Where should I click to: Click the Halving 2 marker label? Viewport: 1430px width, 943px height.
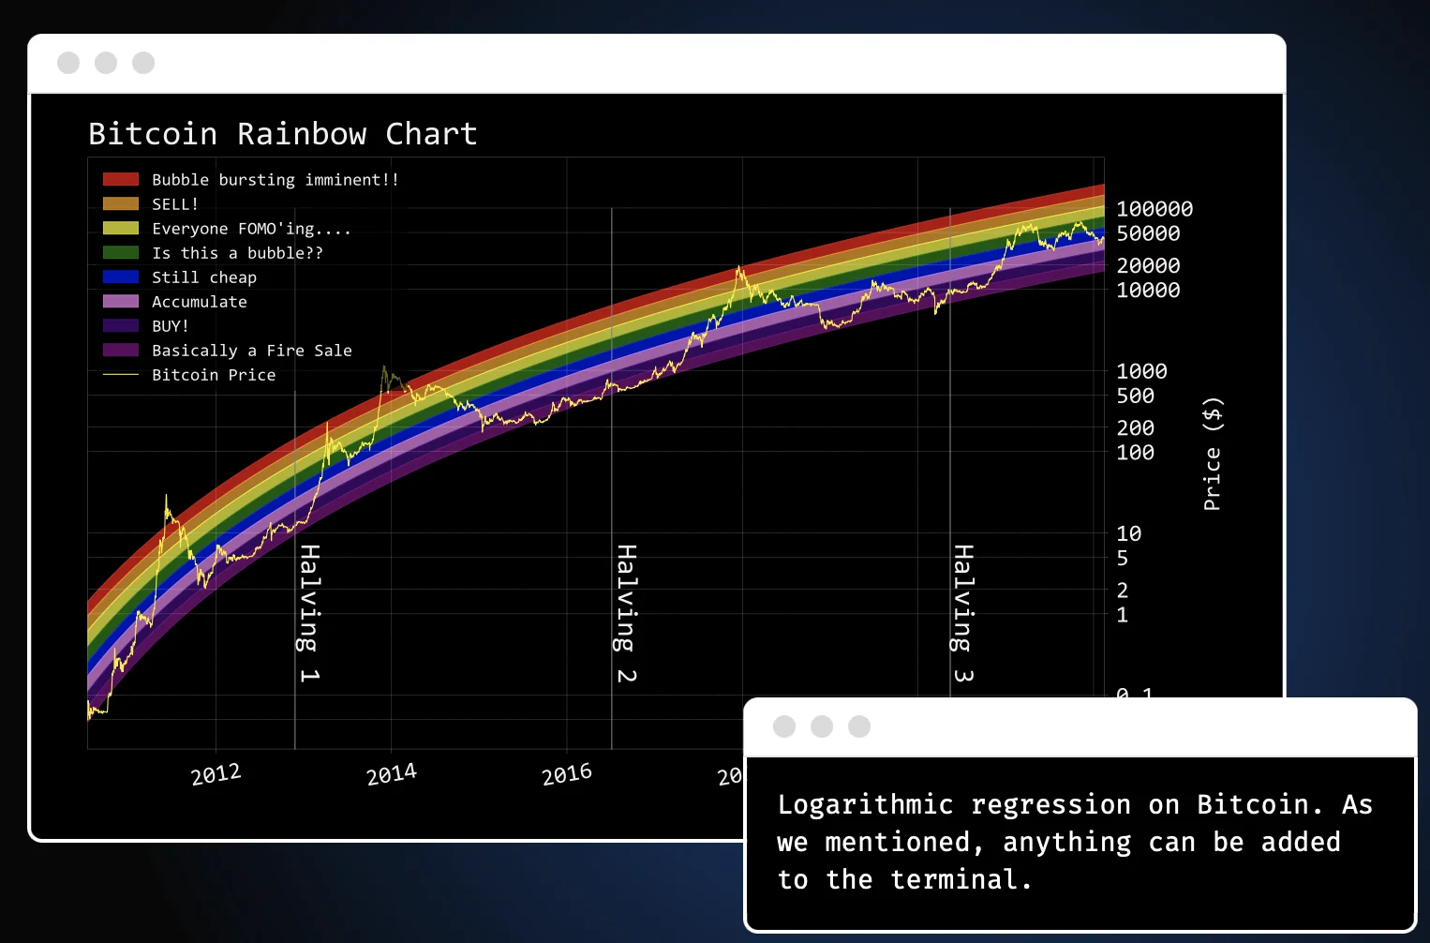point(626,613)
